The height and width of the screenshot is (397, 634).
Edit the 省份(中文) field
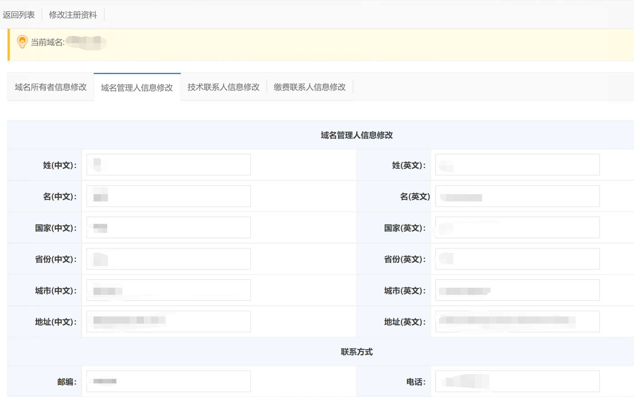pyautogui.click(x=168, y=259)
